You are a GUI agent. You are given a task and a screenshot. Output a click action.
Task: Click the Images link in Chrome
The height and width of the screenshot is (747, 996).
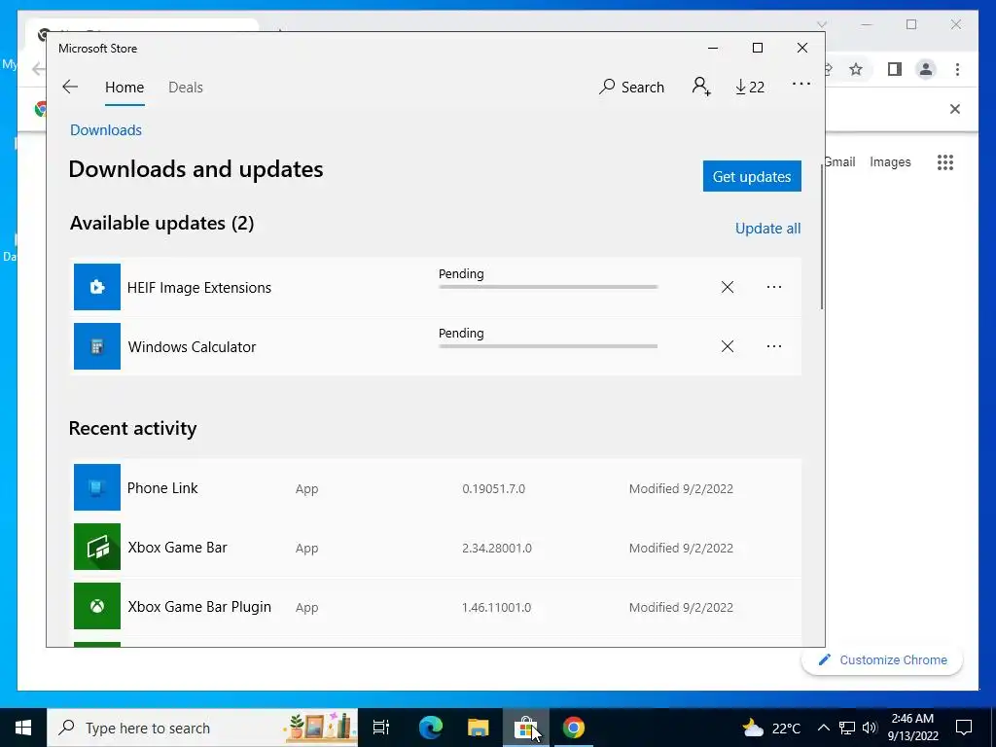[890, 162]
